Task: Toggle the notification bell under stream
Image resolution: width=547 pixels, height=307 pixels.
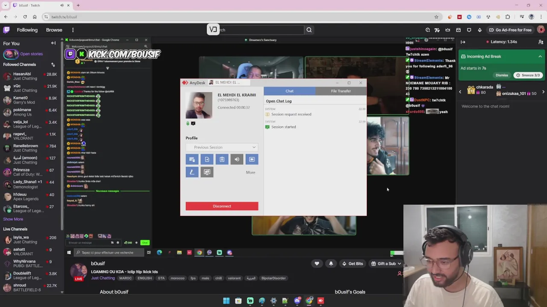Action: [331, 264]
